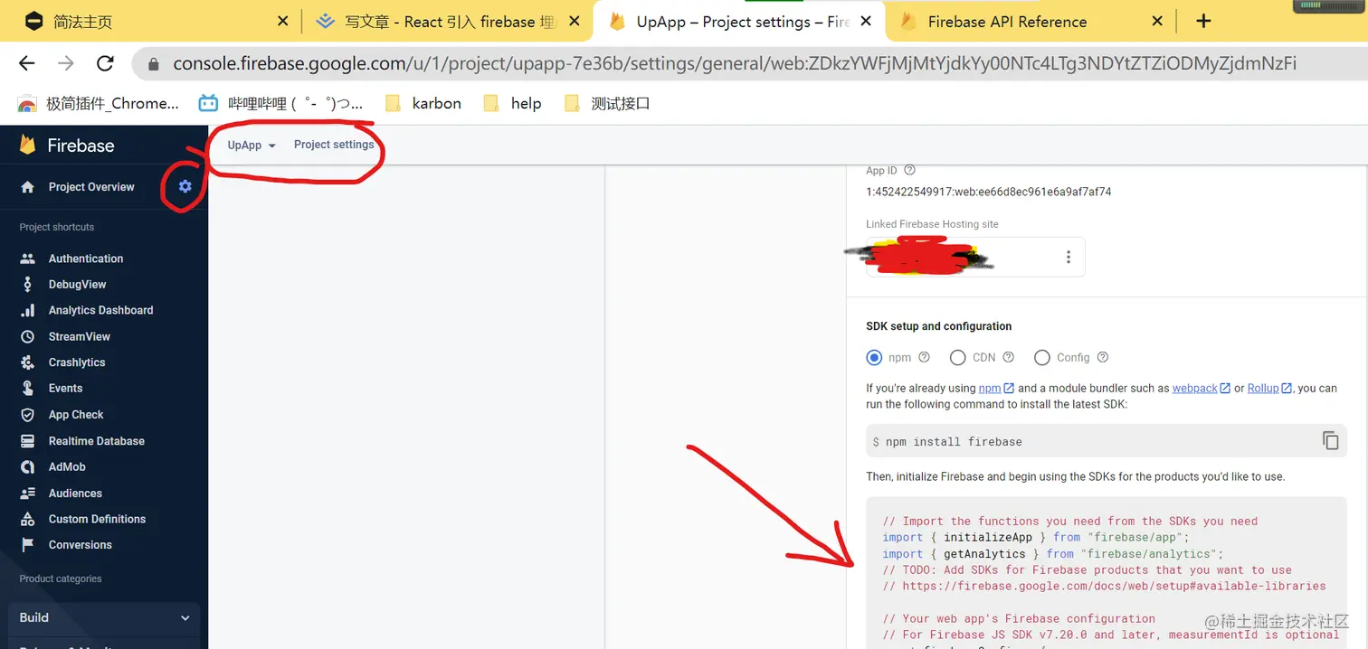Screen dimensions: 1368x649
Task: Copy the npm install firebase command
Action: click(1330, 441)
